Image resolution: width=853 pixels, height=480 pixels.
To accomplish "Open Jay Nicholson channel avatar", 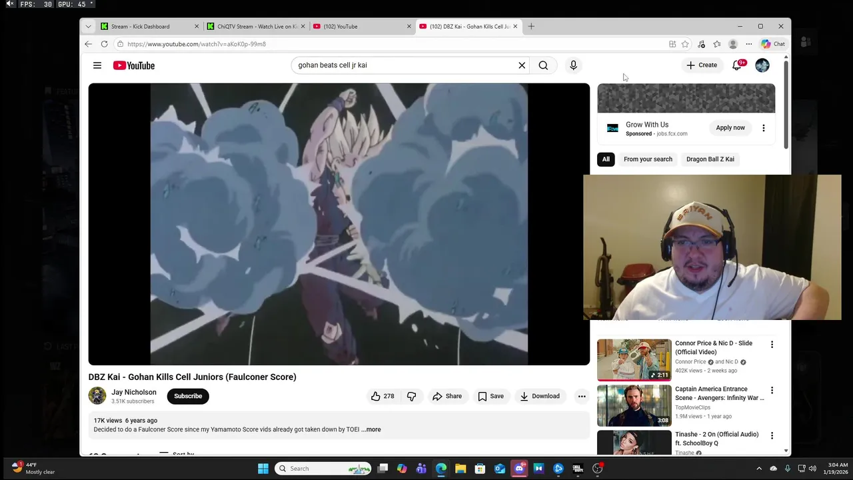I will coord(97,396).
